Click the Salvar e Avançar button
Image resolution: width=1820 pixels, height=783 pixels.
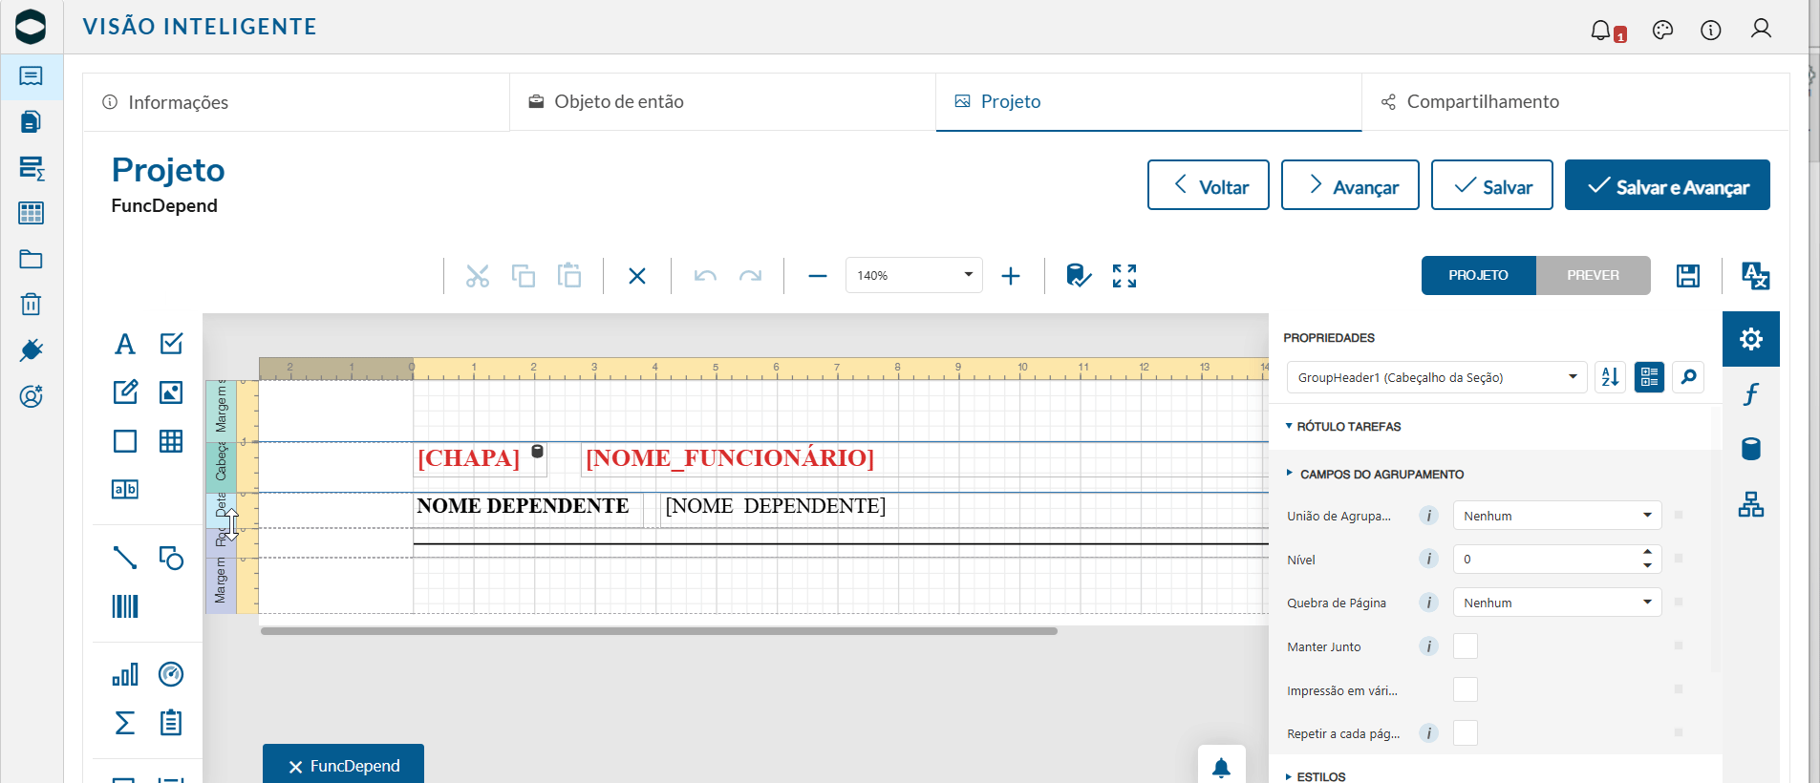1667,185
